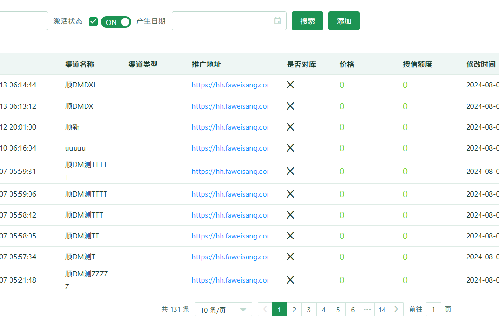Click channel name 顺DM测ZZZZZ
Image resolution: width=499 pixels, height=324 pixels.
[x=86, y=280]
